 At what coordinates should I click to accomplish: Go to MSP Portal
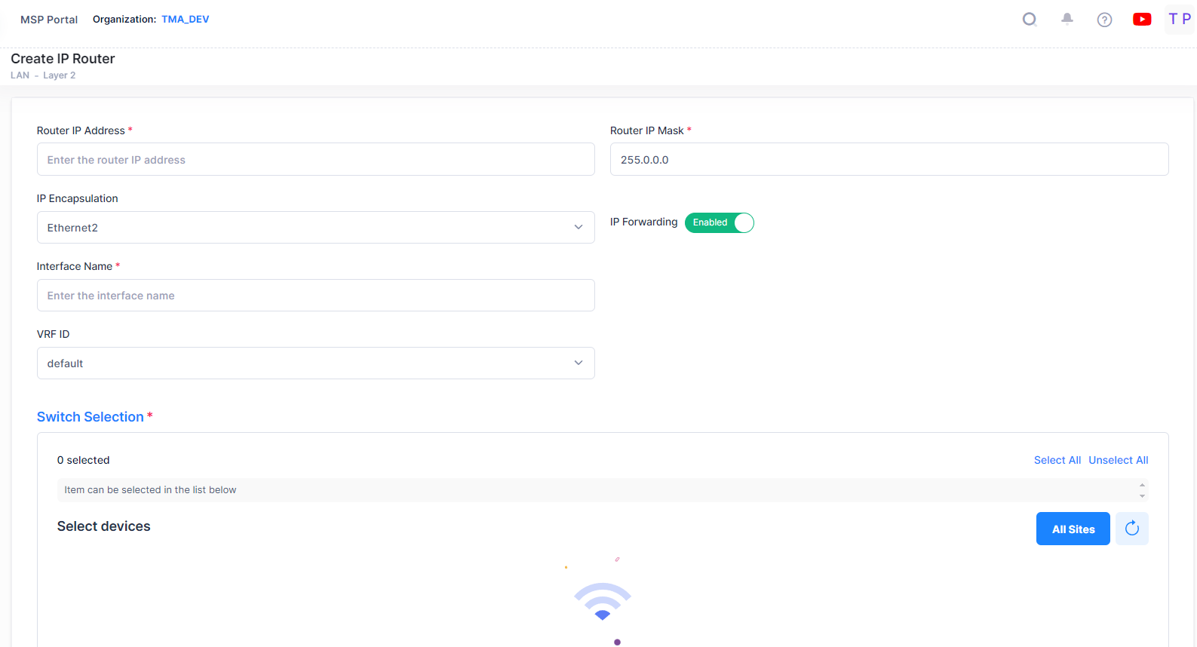point(49,20)
